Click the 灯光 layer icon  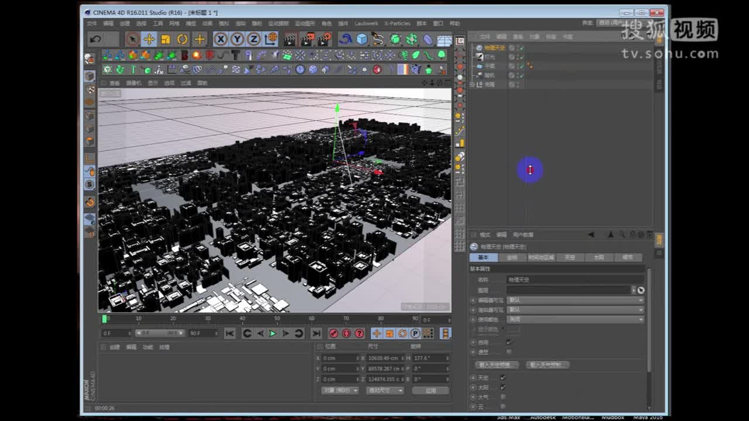click(479, 57)
